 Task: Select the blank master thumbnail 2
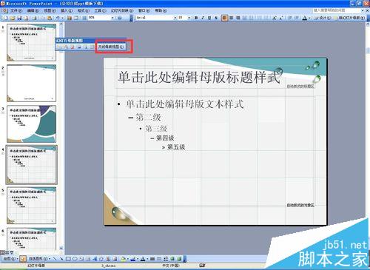pos(31,84)
